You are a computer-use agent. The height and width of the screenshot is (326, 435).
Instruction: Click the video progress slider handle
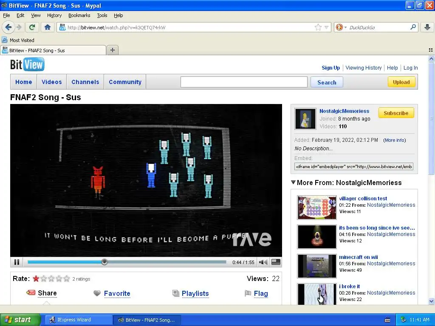(x=105, y=261)
